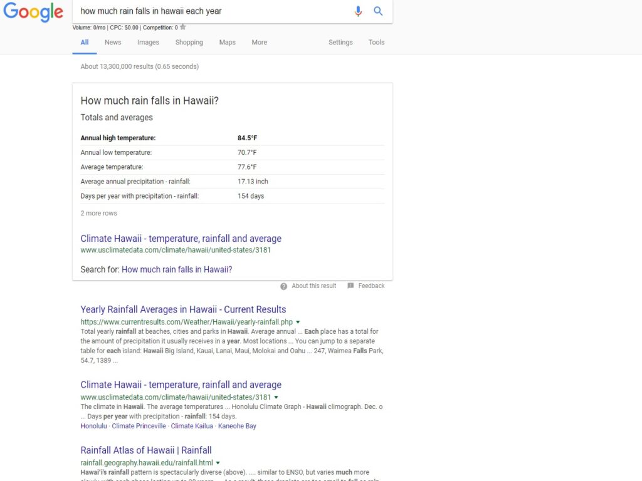642x481 pixels.
Task: Click the blue magnifying glass search icon
Action: (x=378, y=11)
